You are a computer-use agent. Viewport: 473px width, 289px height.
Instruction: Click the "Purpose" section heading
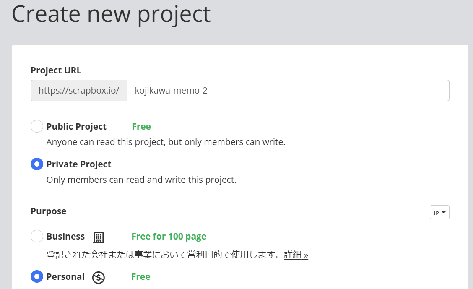click(48, 211)
